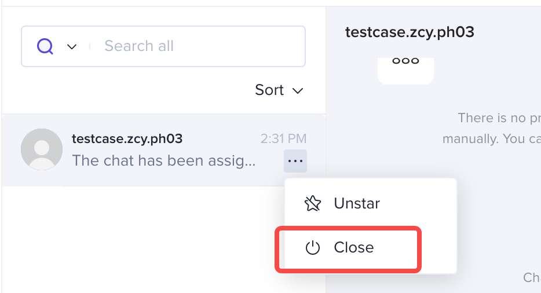This screenshot has height=293, width=541.
Task: Click the crossed-out star icon
Action: (312, 203)
